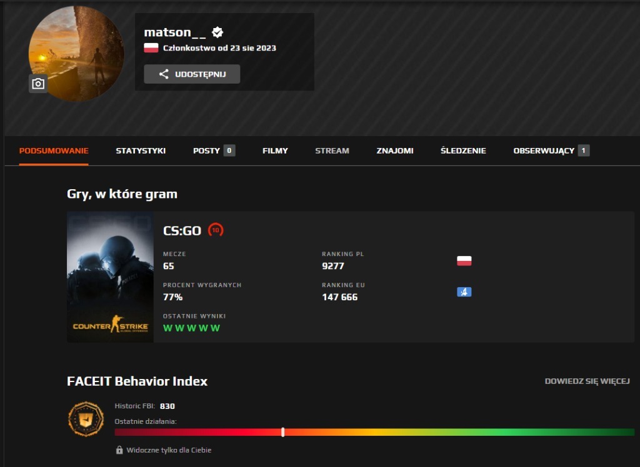
Task: Switch to the STATYSTYKI tab
Action: tap(140, 150)
